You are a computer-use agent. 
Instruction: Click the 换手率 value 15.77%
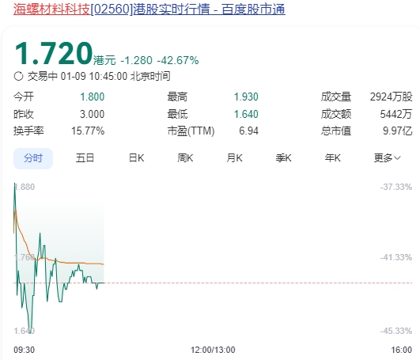tap(88, 131)
